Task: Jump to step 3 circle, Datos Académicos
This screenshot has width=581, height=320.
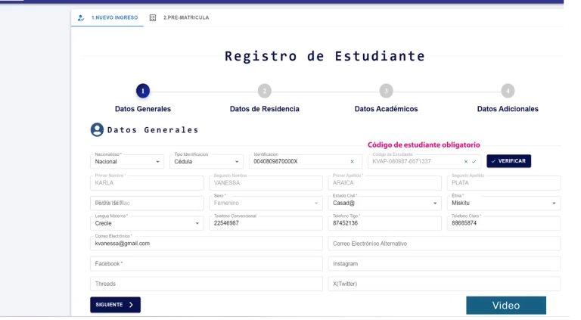Action: [386, 91]
